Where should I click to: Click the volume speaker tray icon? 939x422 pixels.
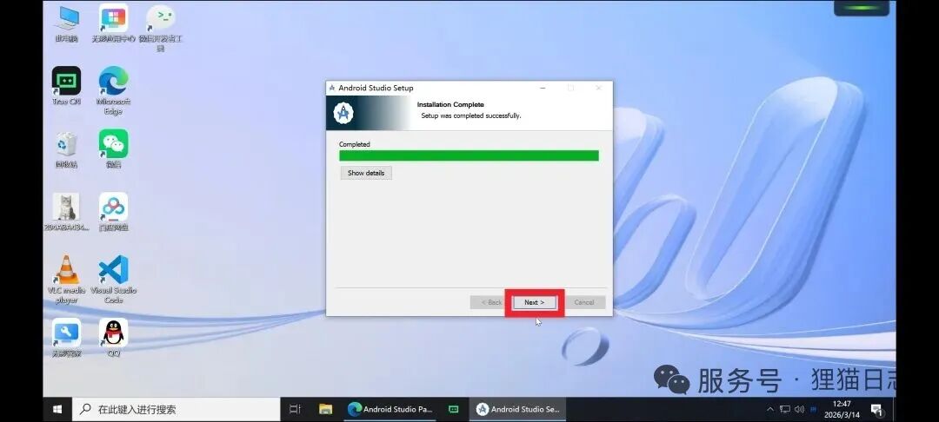799,410
